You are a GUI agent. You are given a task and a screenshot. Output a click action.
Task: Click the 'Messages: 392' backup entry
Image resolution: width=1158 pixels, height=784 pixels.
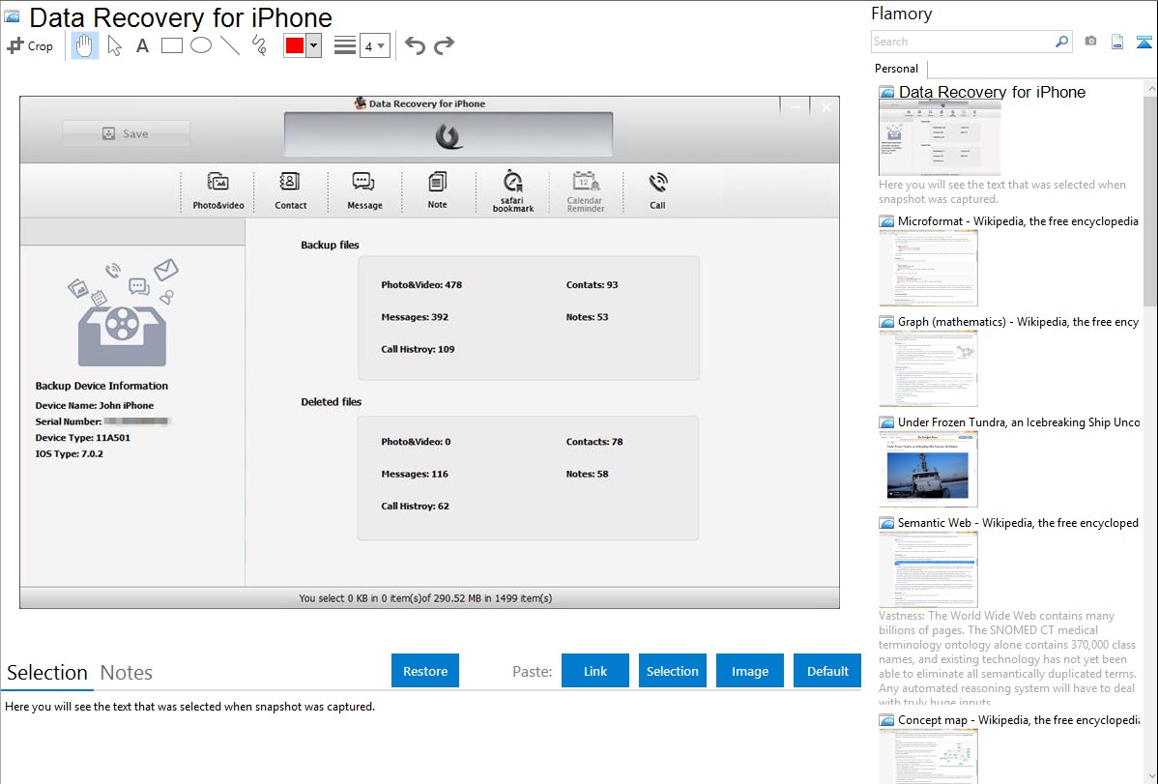pos(415,317)
